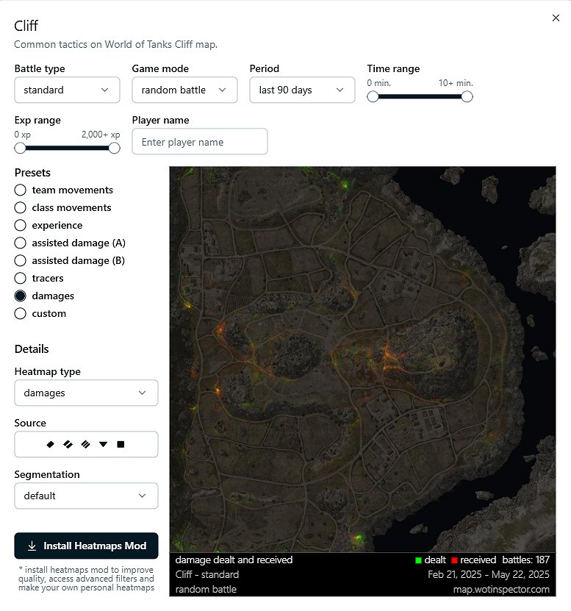Click the Exp range maximum slider handle
The height and width of the screenshot is (611, 571).
click(x=114, y=148)
